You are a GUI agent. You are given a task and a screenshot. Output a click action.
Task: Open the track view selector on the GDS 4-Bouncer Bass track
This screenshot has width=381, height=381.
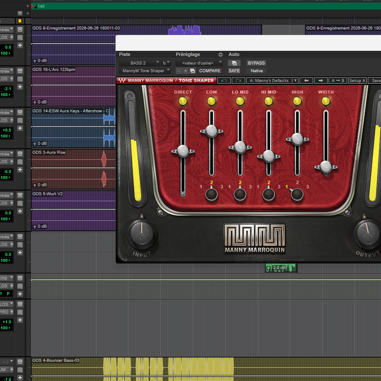[x=20, y=362]
